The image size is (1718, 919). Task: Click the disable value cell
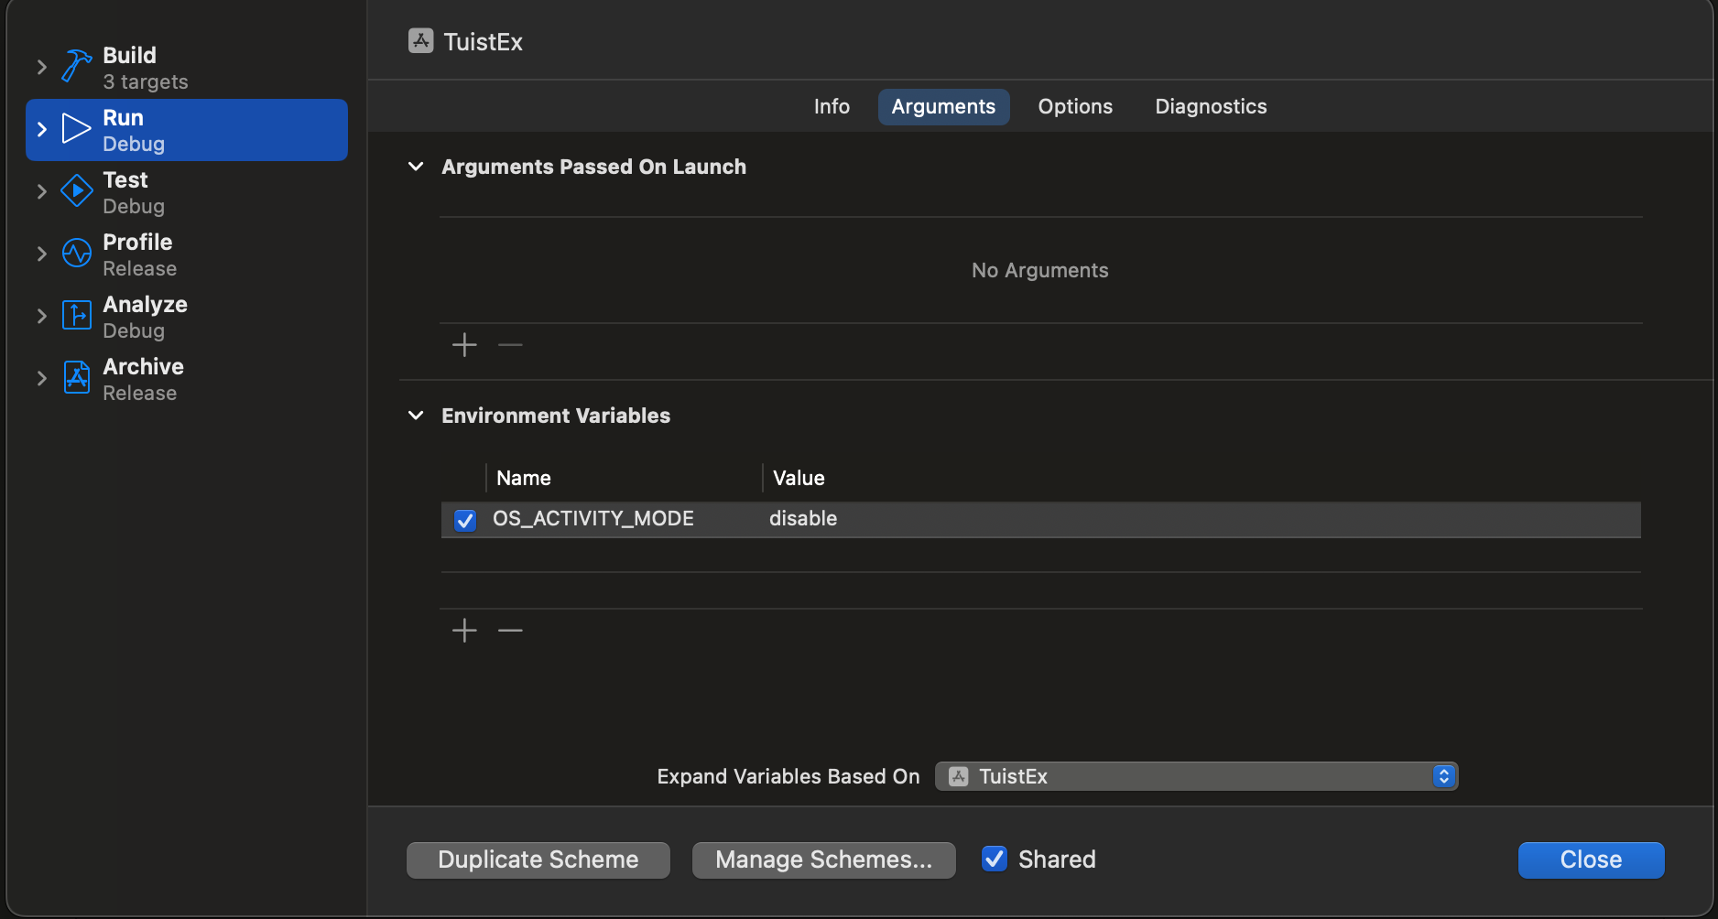coord(803,519)
